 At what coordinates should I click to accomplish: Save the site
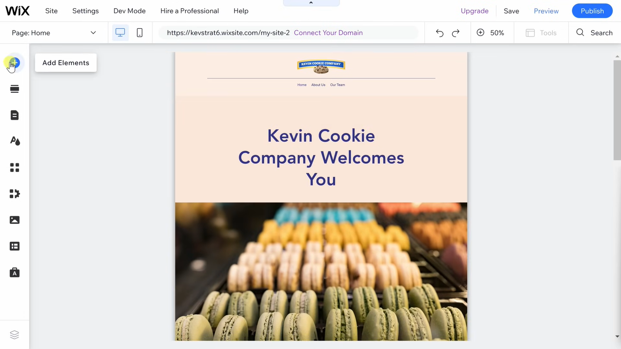pyautogui.click(x=511, y=11)
